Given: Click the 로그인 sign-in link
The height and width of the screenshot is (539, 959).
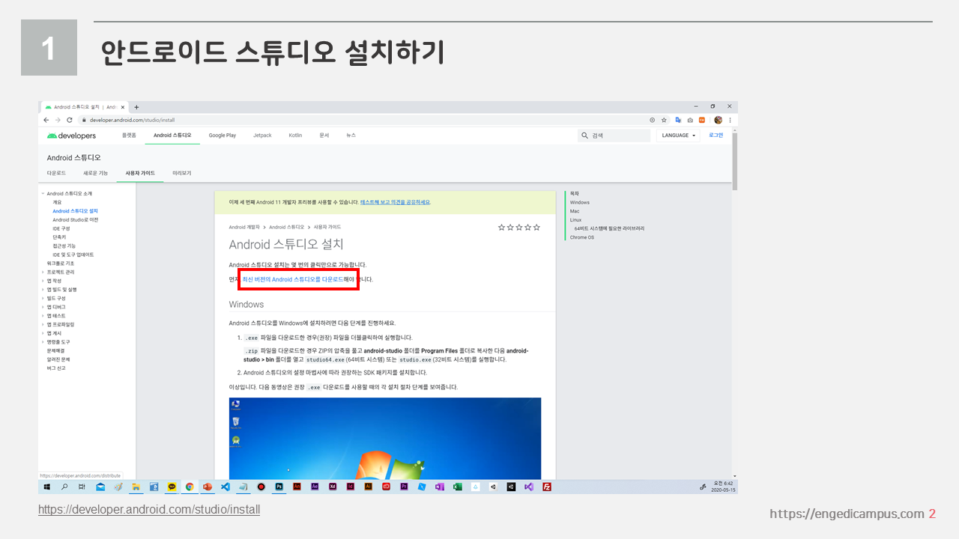Looking at the screenshot, I should [x=716, y=135].
